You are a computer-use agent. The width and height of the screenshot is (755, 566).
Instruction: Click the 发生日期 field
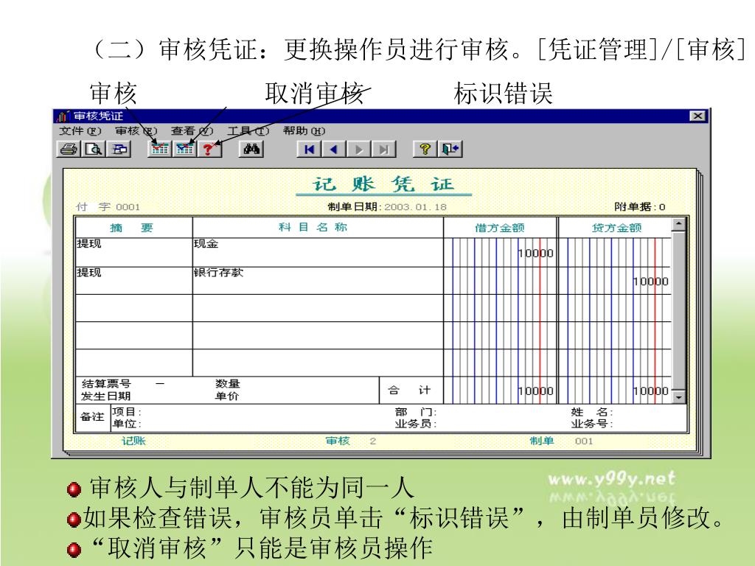106,396
